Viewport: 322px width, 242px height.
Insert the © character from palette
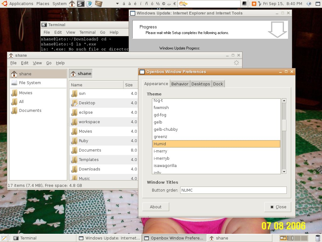(164, 4)
